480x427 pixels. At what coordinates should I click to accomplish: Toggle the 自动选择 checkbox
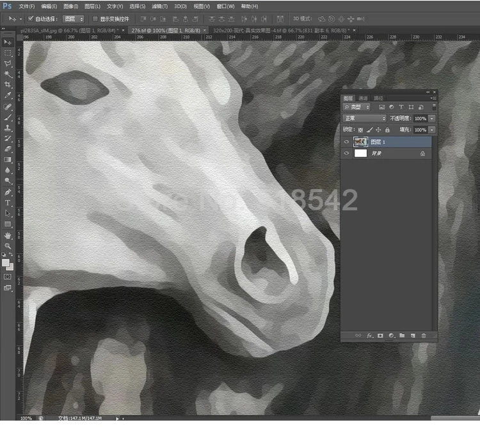(31, 19)
